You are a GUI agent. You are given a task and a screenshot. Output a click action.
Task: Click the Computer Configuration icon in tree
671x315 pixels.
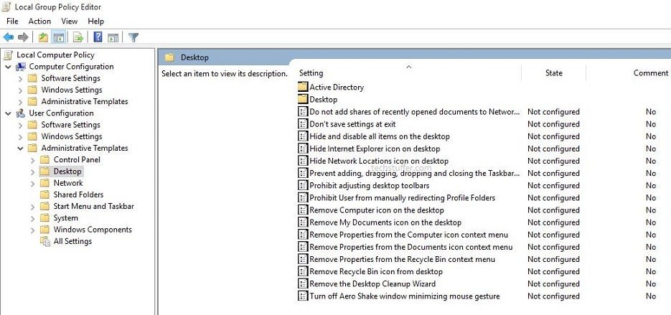point(21,67)
